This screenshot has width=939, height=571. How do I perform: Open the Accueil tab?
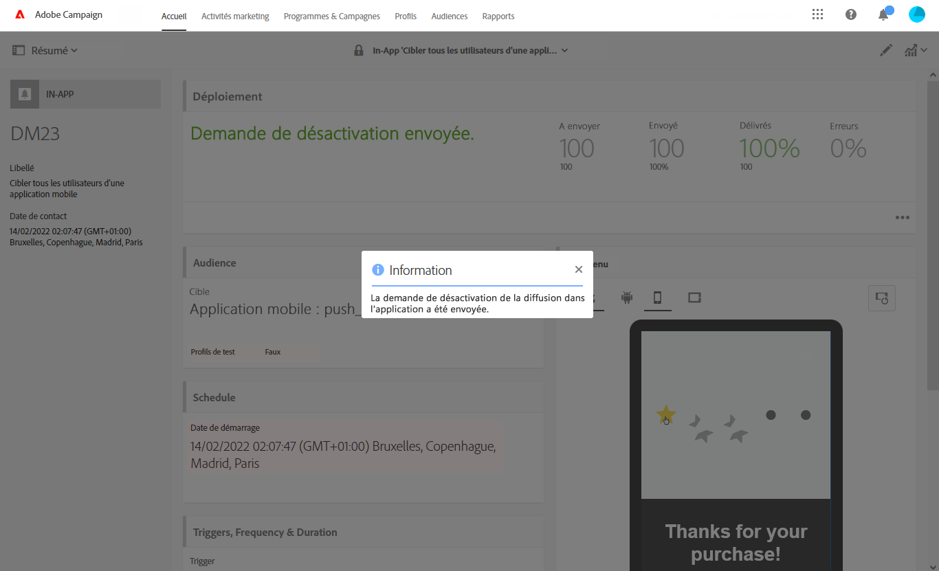[x=174, y=16]
